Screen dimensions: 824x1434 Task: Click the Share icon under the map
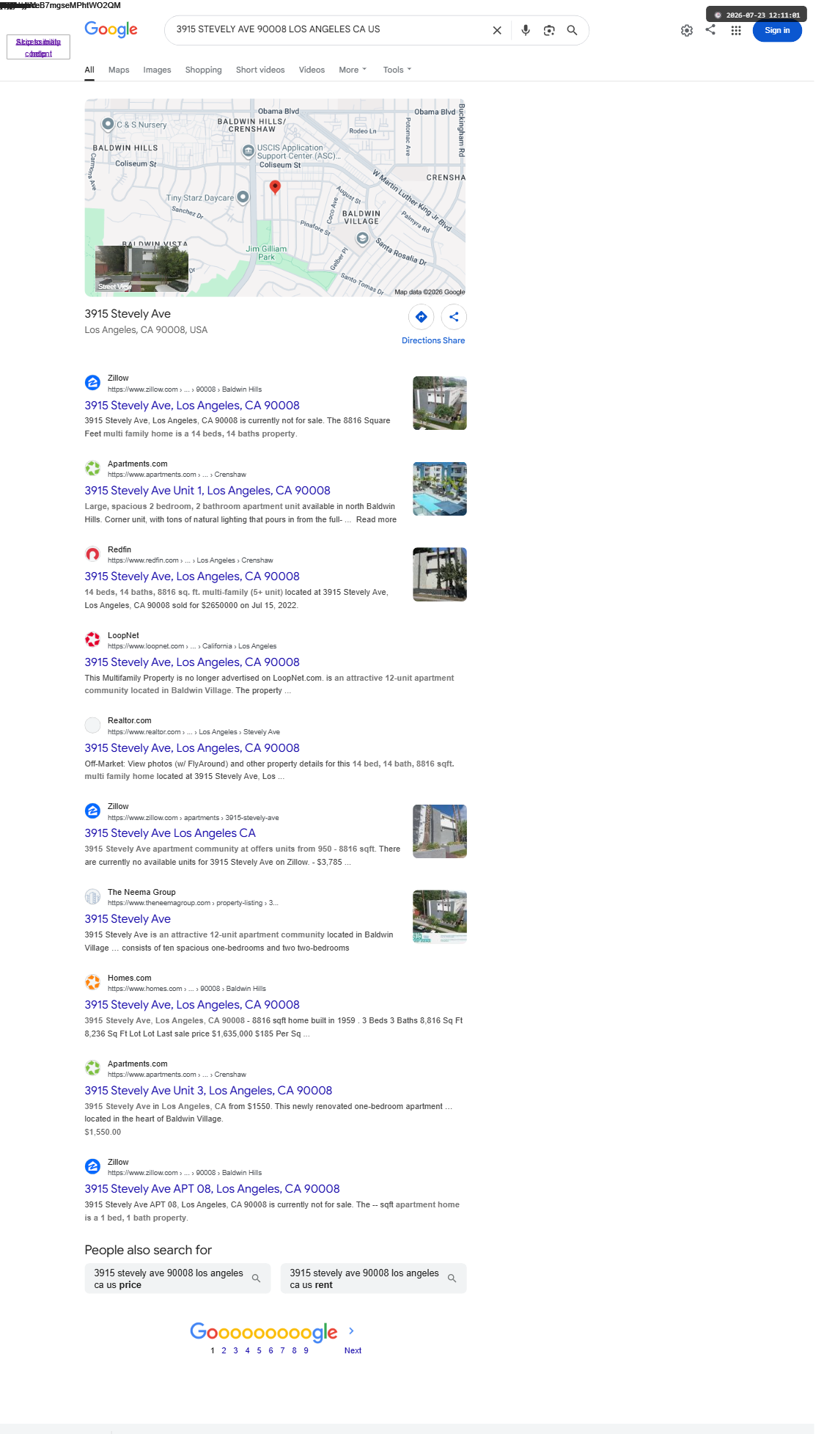(454, 317)
